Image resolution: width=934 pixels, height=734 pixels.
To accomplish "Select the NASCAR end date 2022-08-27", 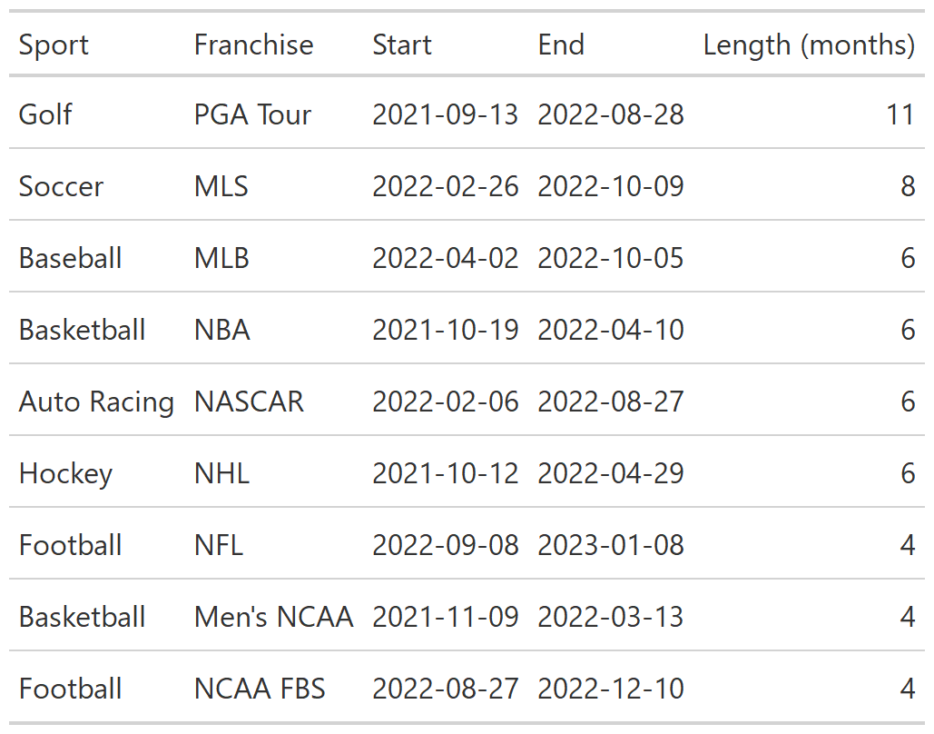I will coord(611,402).
